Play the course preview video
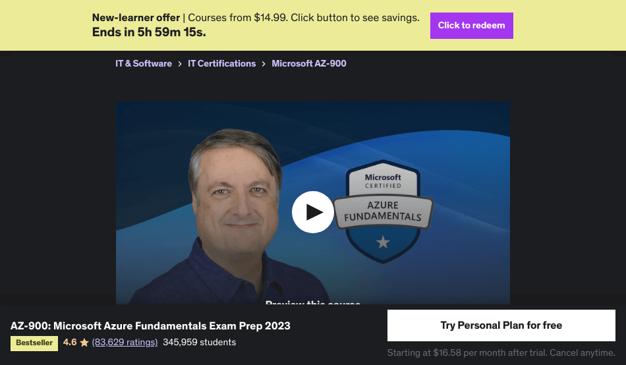The image size is (626, 365). 312,212
